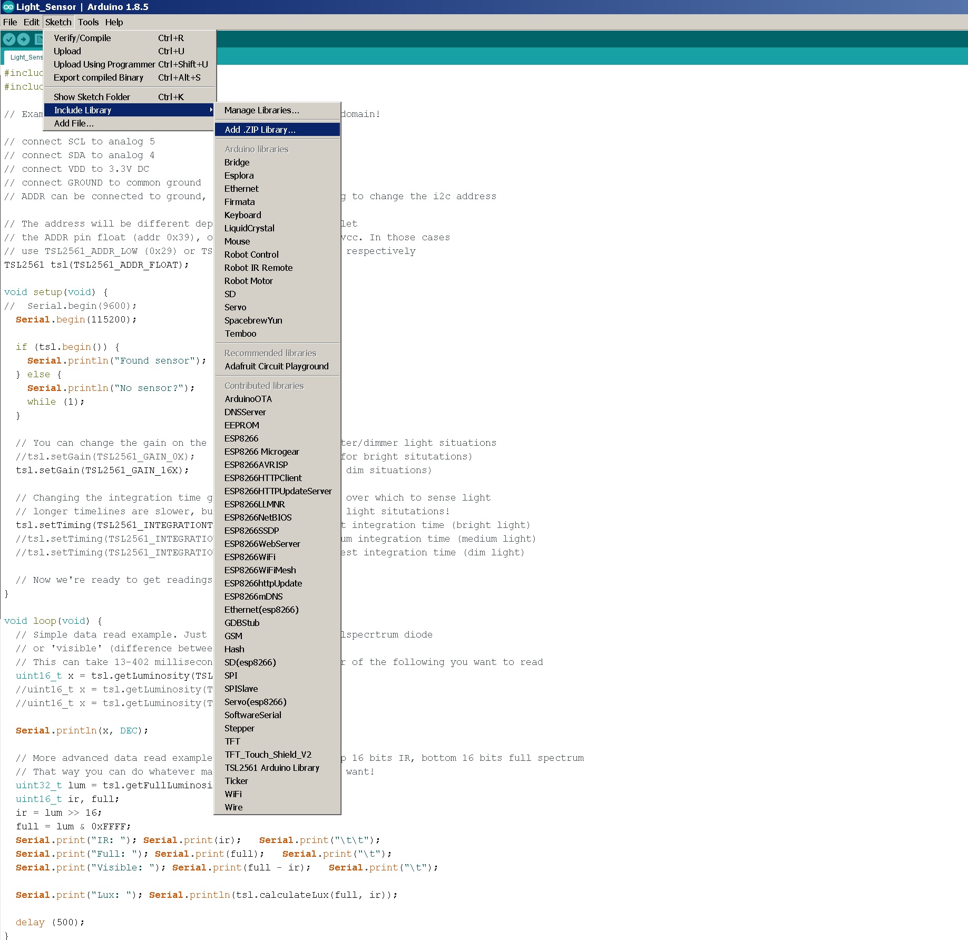Image resolution: width=968 pixels, height=940 pixels.
Task: Include the Temboo library
Action: coord(277,334)
